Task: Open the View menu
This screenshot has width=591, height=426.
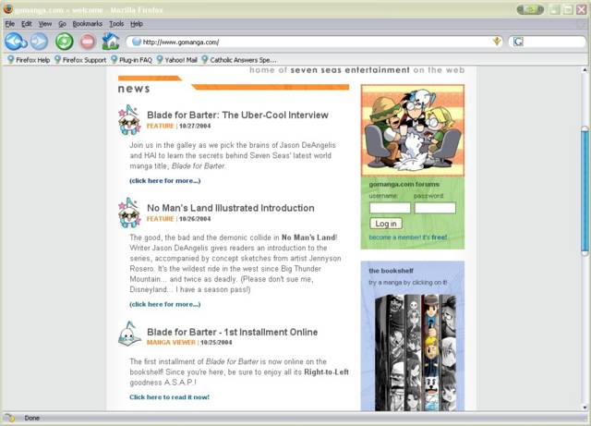Action: 45,24
